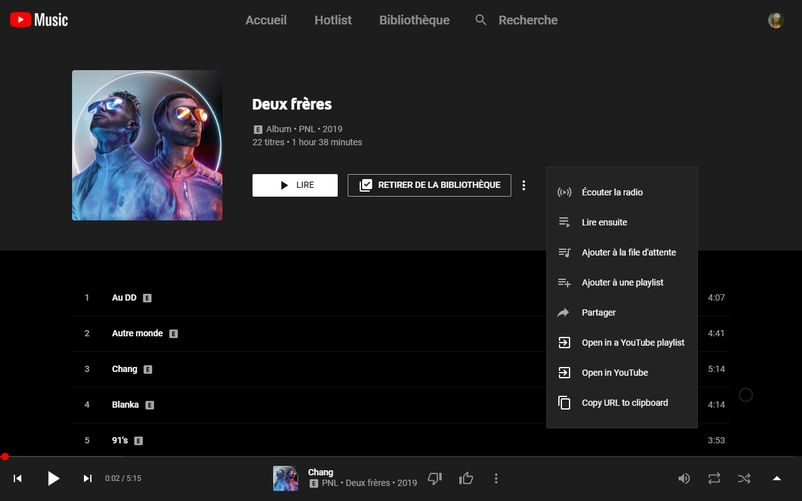Click the Deux frères album title
Image resolution: width=802 pixels, height=501 pixels.
pyautogui.click(x=292, y=105)
